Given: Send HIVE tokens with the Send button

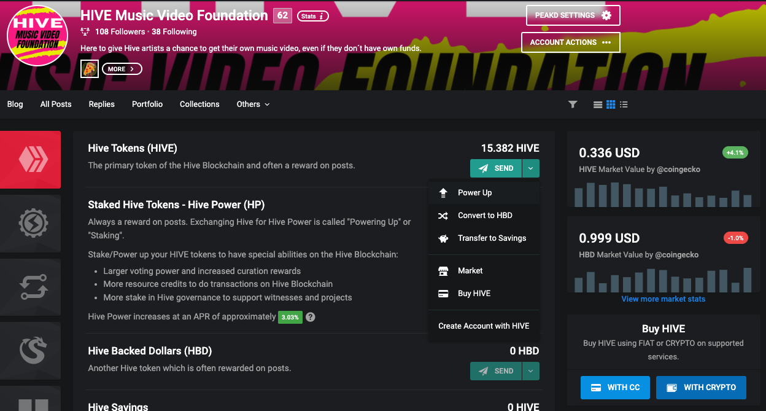Looking at the screenshot, I should click(496, 168).
